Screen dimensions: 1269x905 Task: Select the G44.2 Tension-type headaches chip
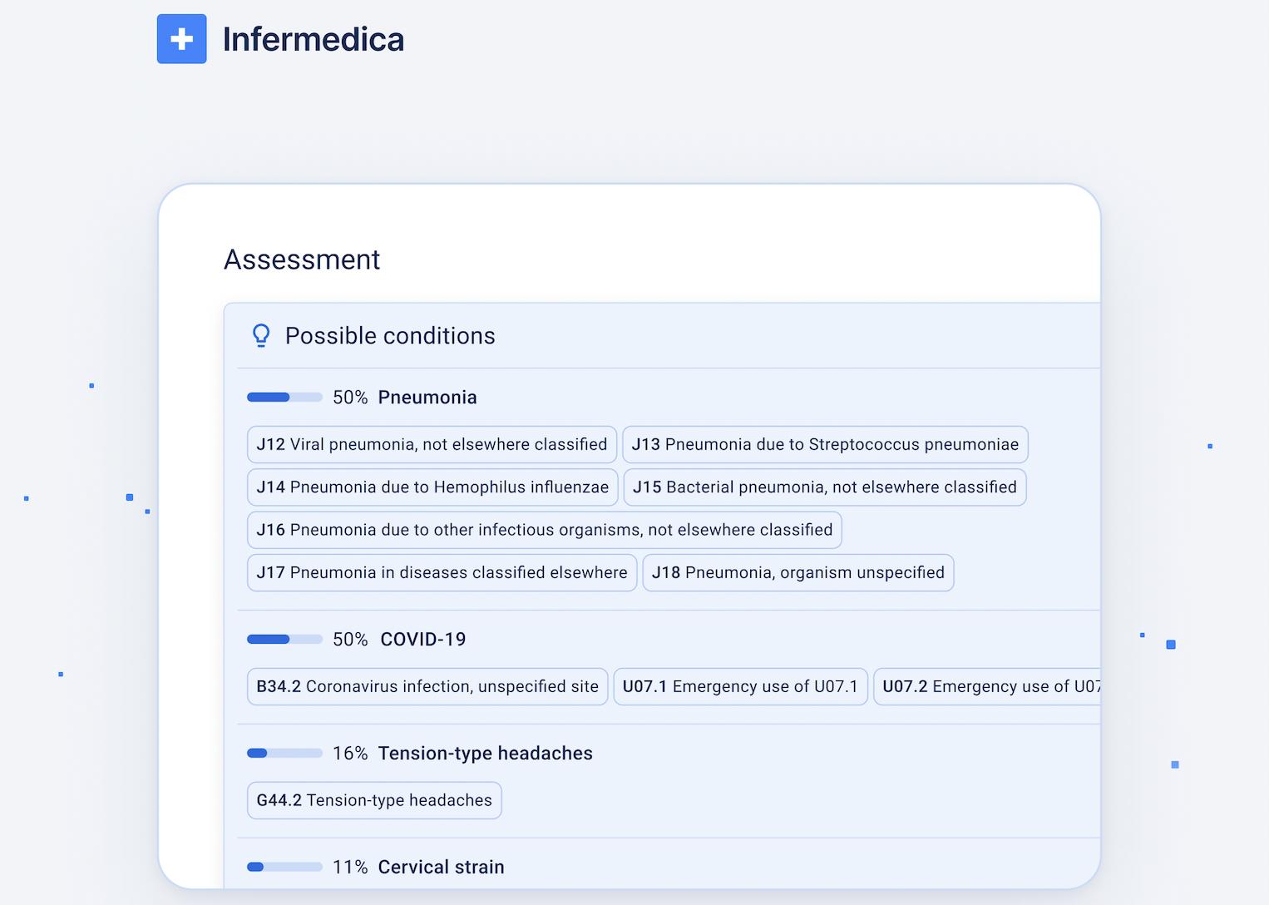[x=374, y=800]
